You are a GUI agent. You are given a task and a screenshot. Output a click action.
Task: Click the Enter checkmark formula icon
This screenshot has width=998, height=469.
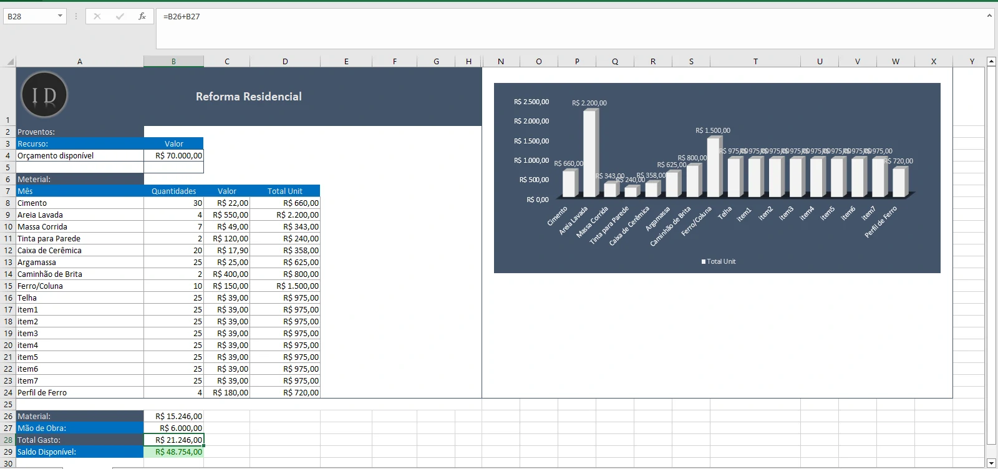(120, 16)
